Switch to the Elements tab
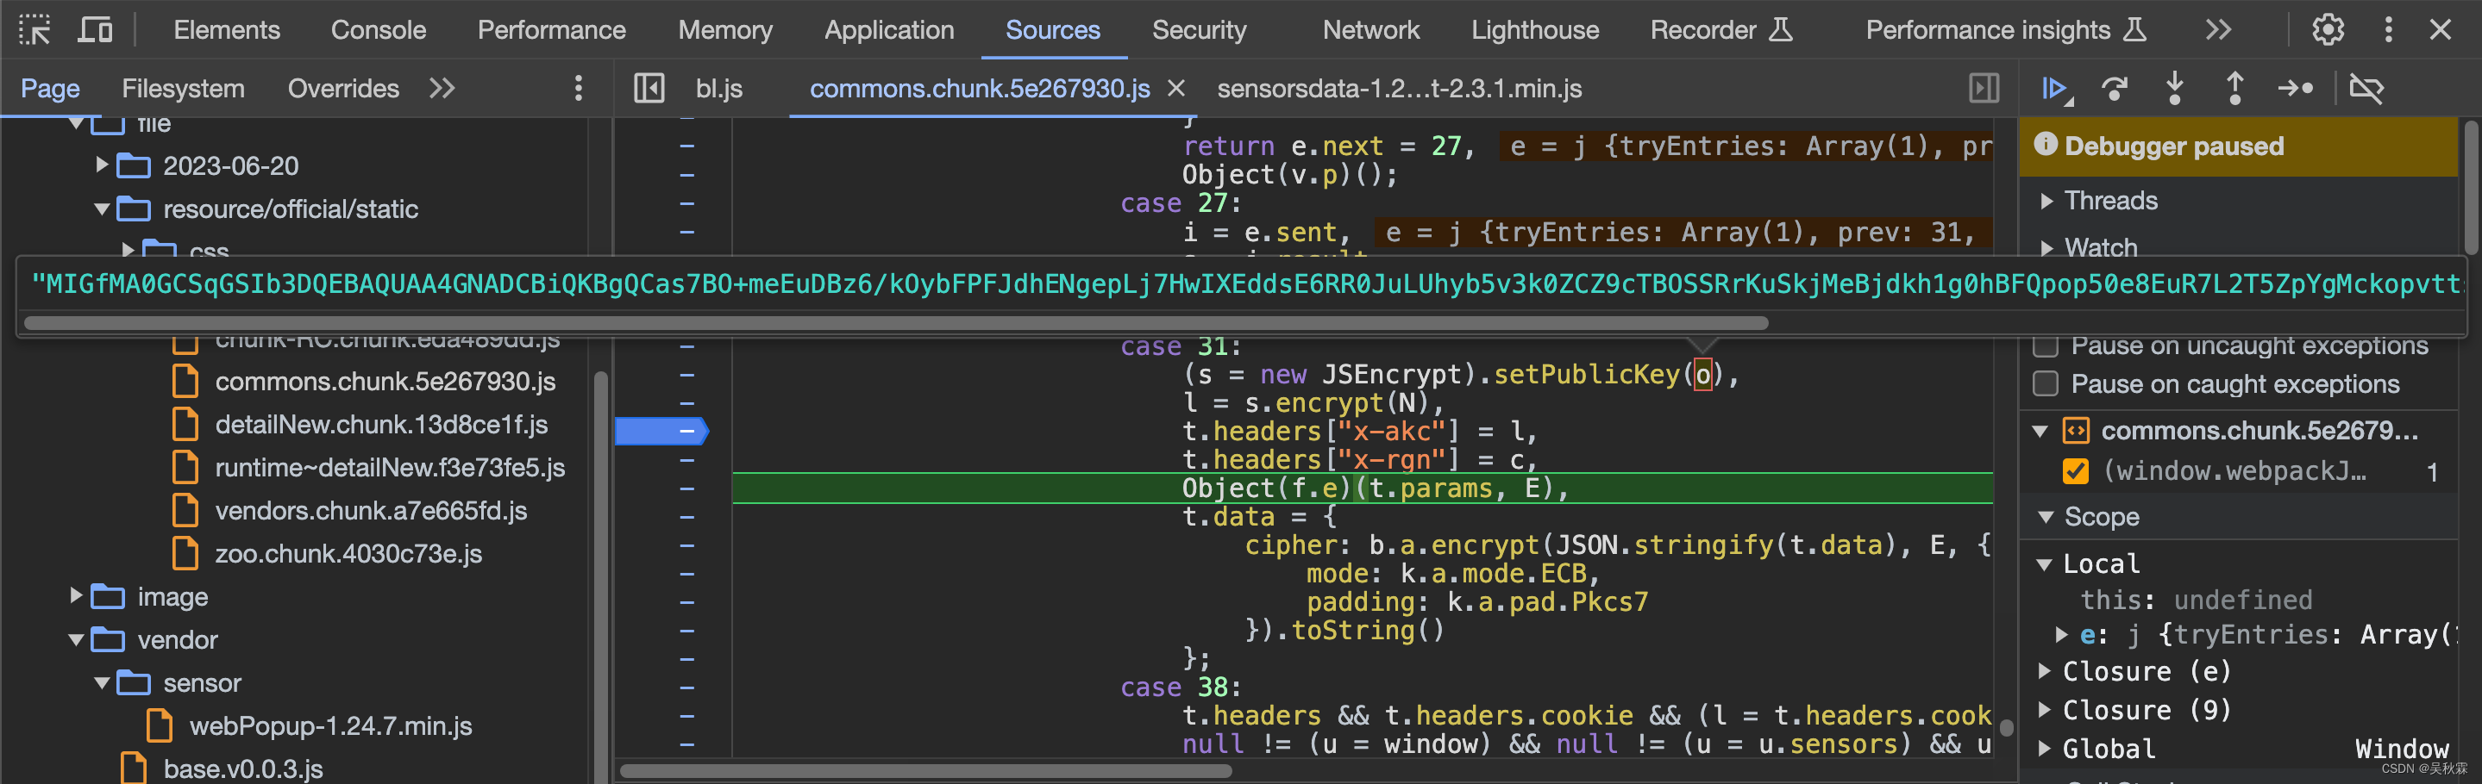 click(x=227, y=30)
